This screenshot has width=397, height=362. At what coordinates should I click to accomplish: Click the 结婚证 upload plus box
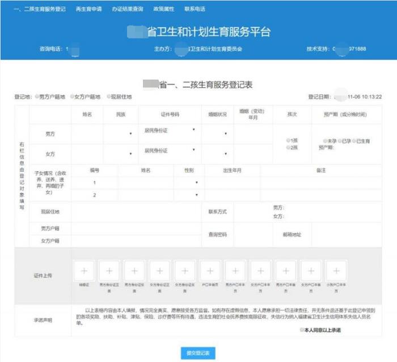click(x=84, y=271)
